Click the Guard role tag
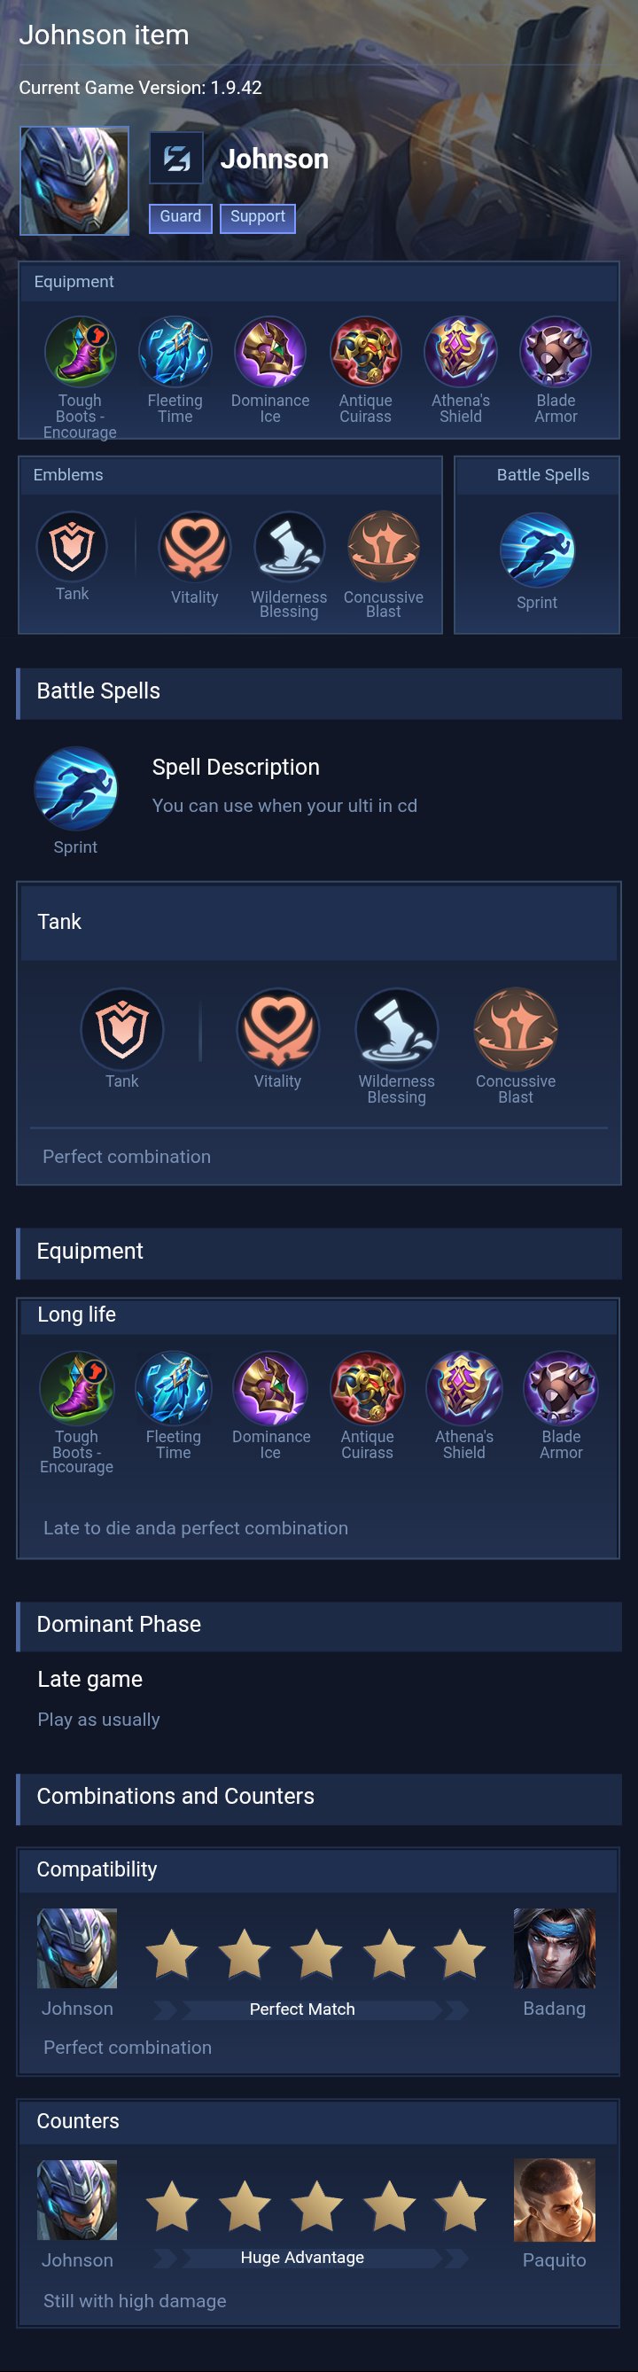Image resolution: width=638 pixels, height=2372 pixels. [x=181, y=217]
